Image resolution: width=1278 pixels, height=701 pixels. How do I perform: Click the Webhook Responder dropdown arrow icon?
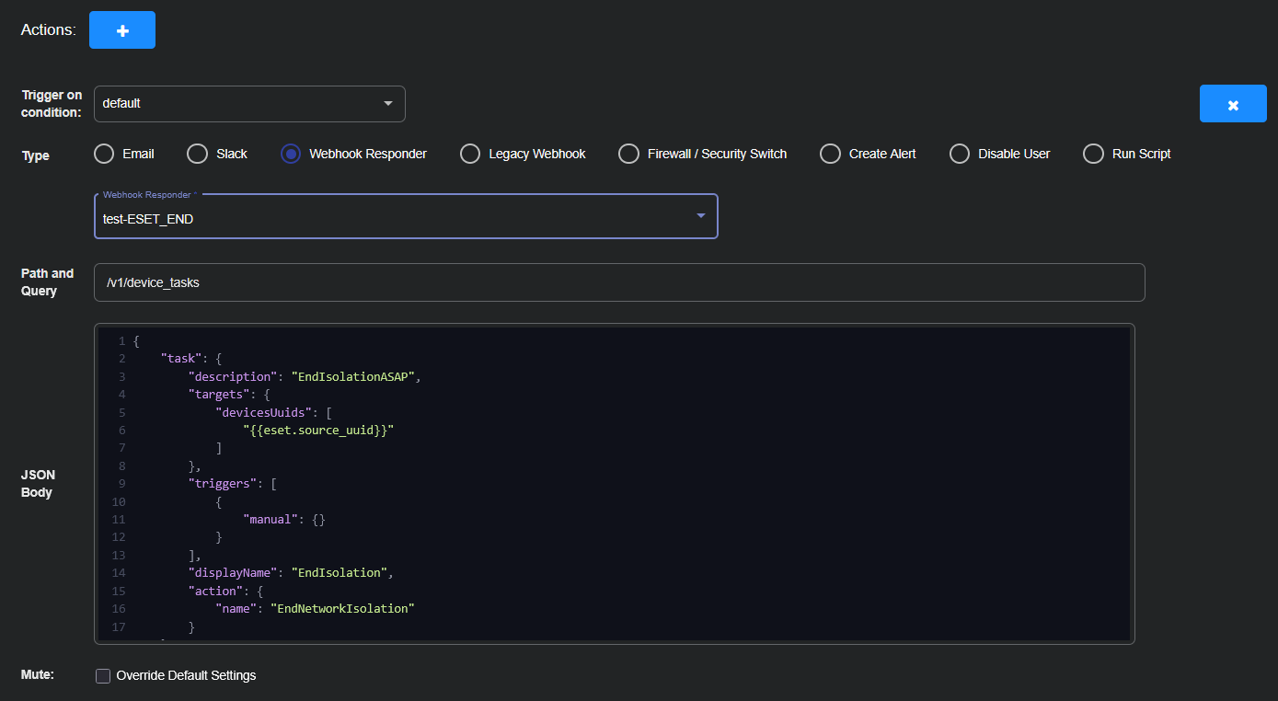pos(700,216)
